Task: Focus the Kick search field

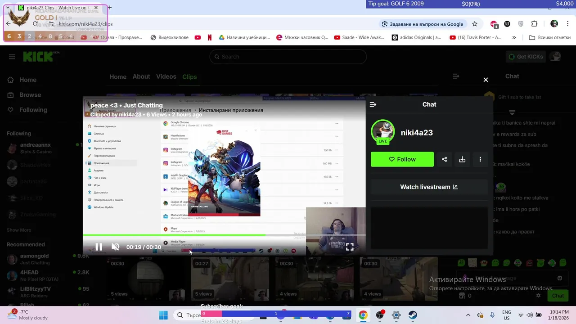Action: [x=288, y=57]
